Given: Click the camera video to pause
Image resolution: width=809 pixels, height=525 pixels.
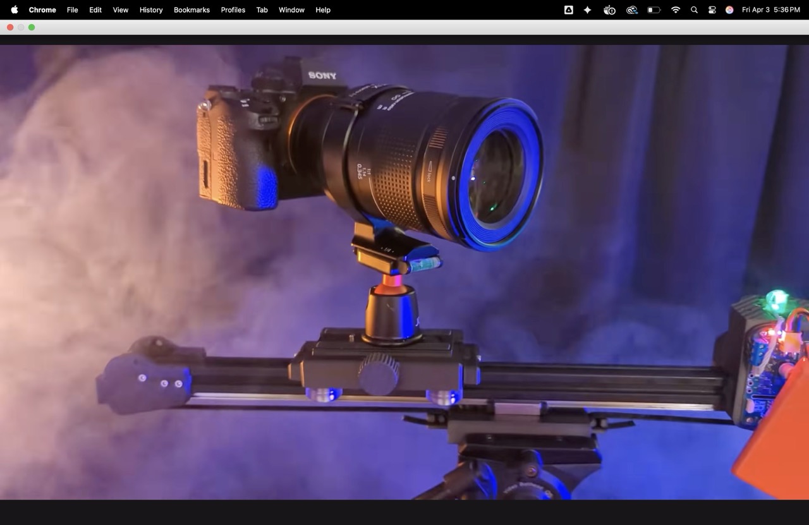Looking at the screenshot, I should (x=404, y=272).
